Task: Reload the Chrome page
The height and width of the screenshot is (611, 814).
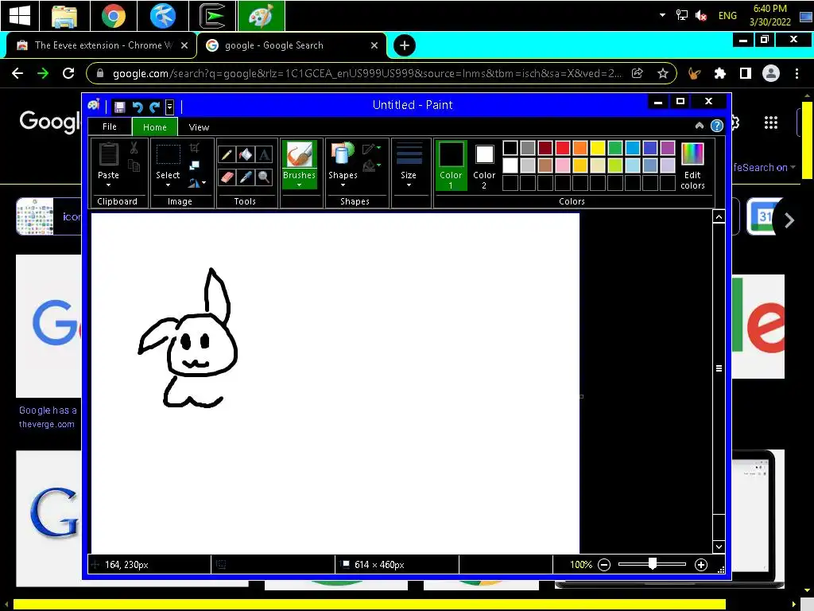Action: [x=68, y=73]
